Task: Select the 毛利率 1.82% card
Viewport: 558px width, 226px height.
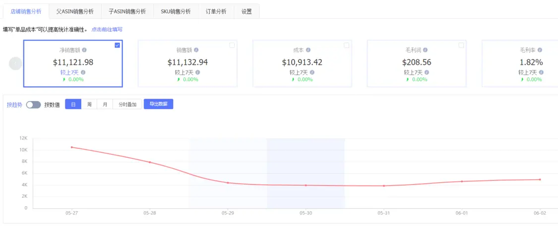Action: coord(520,63)
